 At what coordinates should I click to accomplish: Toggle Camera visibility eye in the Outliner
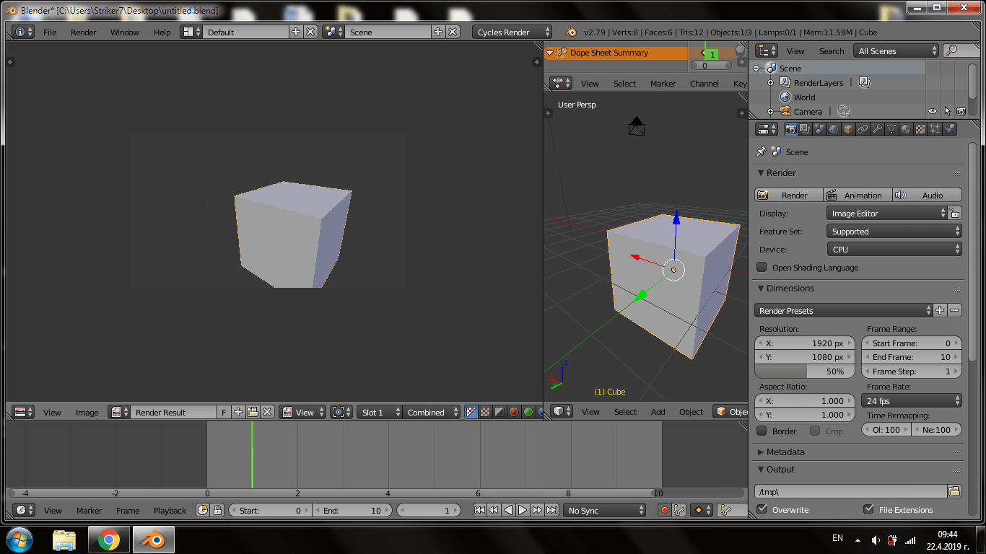coord(933,111)
